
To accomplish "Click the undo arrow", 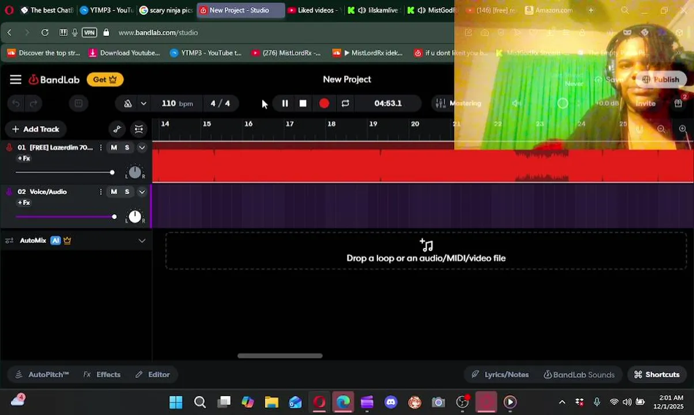I will [x=16, y=104].
